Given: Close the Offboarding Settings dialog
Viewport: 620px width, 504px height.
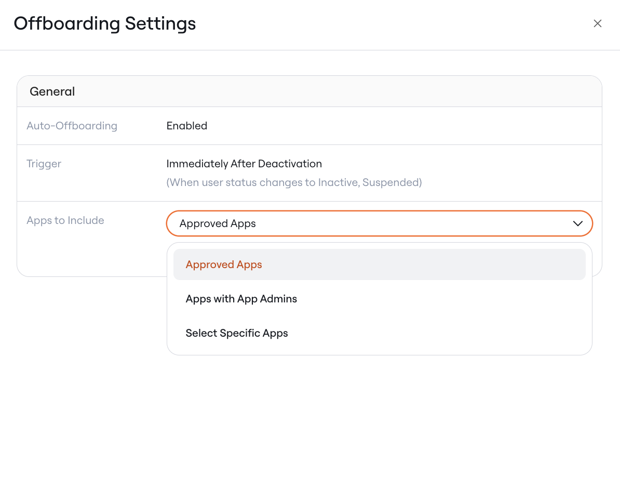Looking at the screenshot, I should (598, 24).
